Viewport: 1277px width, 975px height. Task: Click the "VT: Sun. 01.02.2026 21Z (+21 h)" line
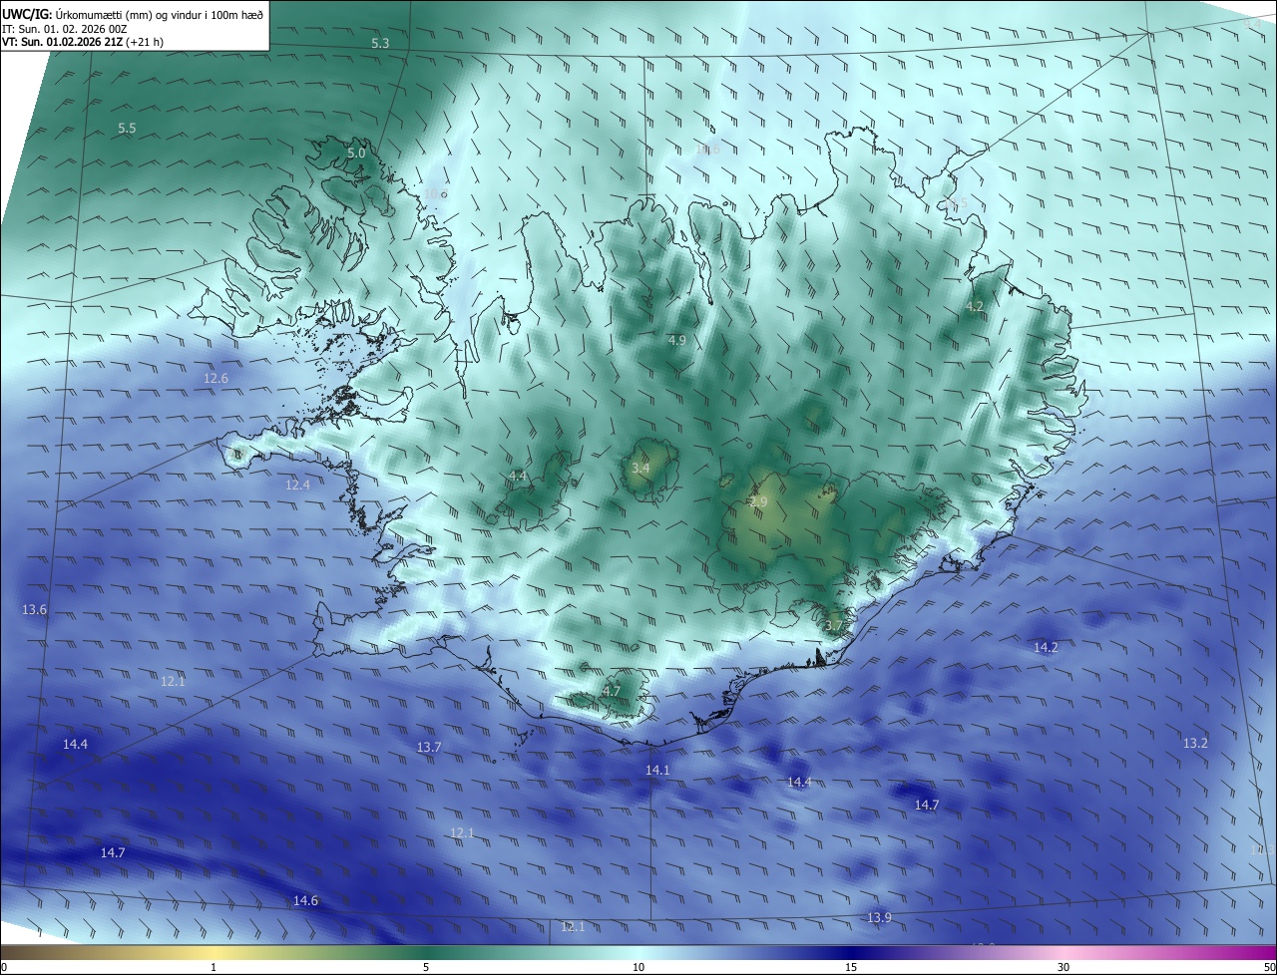click(x=83, y=42)
